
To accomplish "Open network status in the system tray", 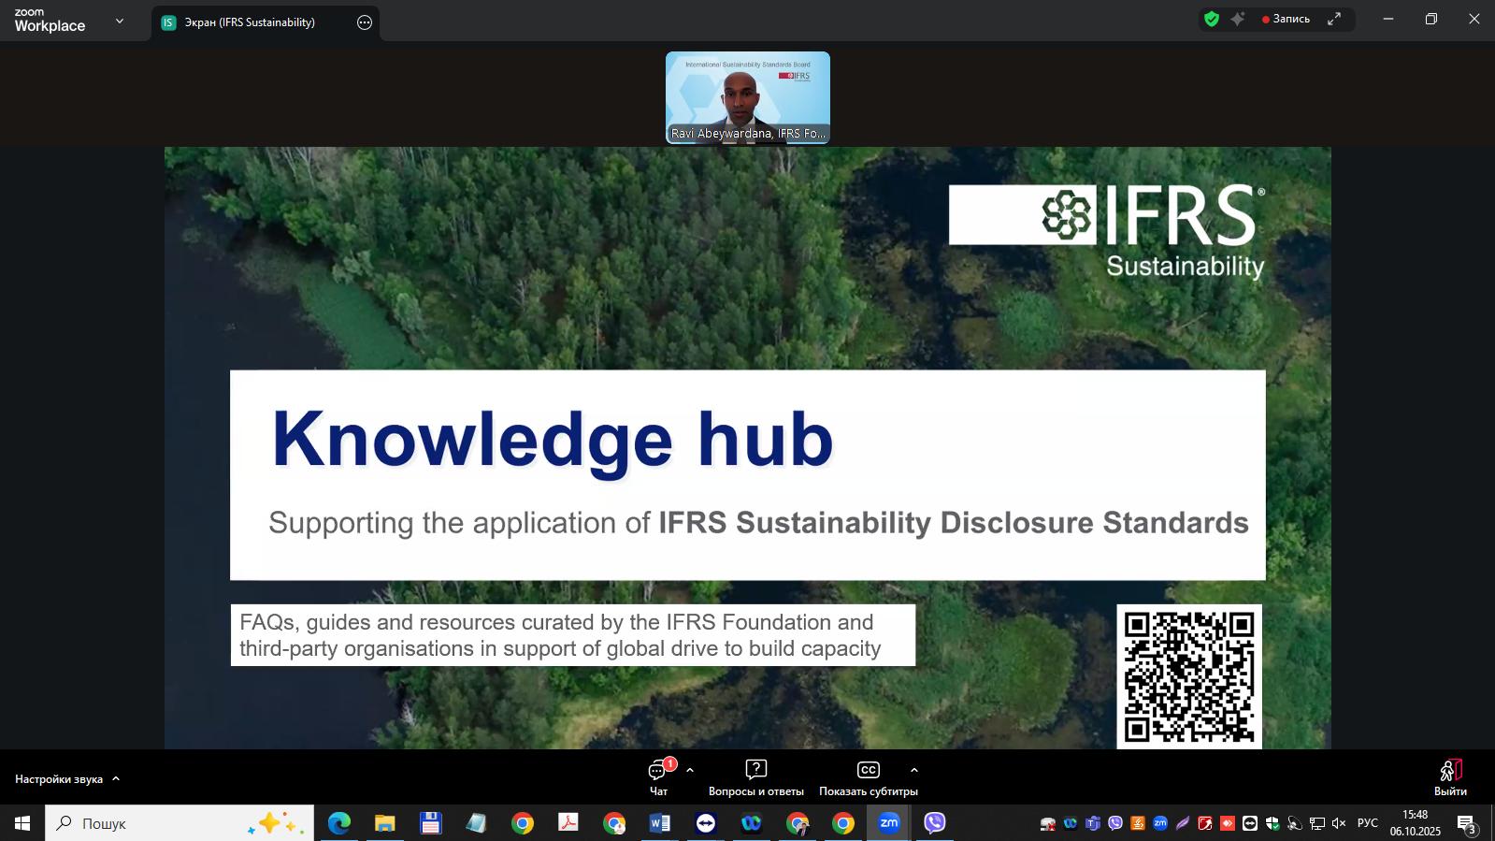I will pos(1317,824).
